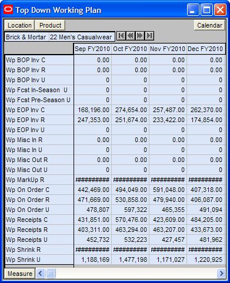230x283 pixels.
Task: Click the cell value 442,469.00
Action: click(93, 190)
